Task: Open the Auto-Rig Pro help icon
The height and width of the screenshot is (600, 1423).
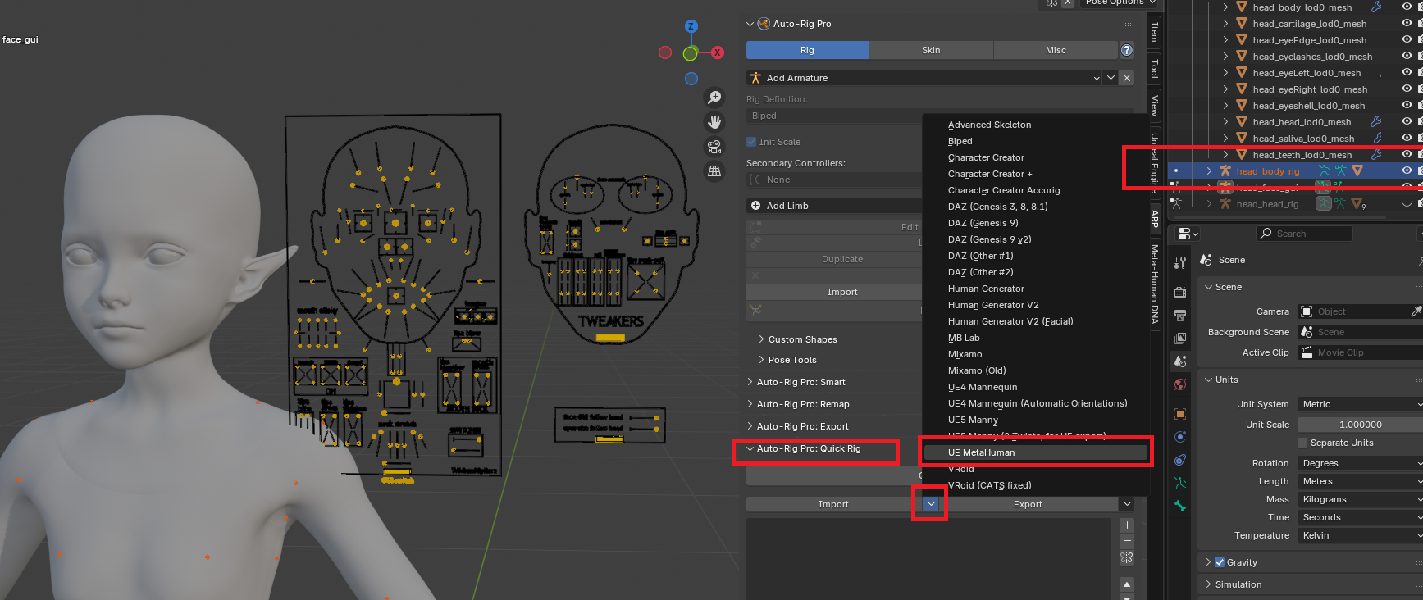Action: click(x=1127, y=50)
